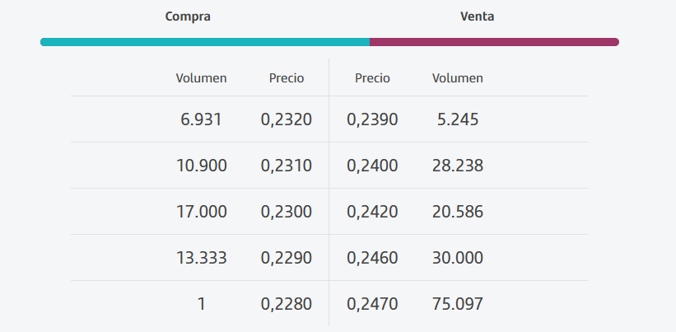Select the Venta label

[478, 16]
